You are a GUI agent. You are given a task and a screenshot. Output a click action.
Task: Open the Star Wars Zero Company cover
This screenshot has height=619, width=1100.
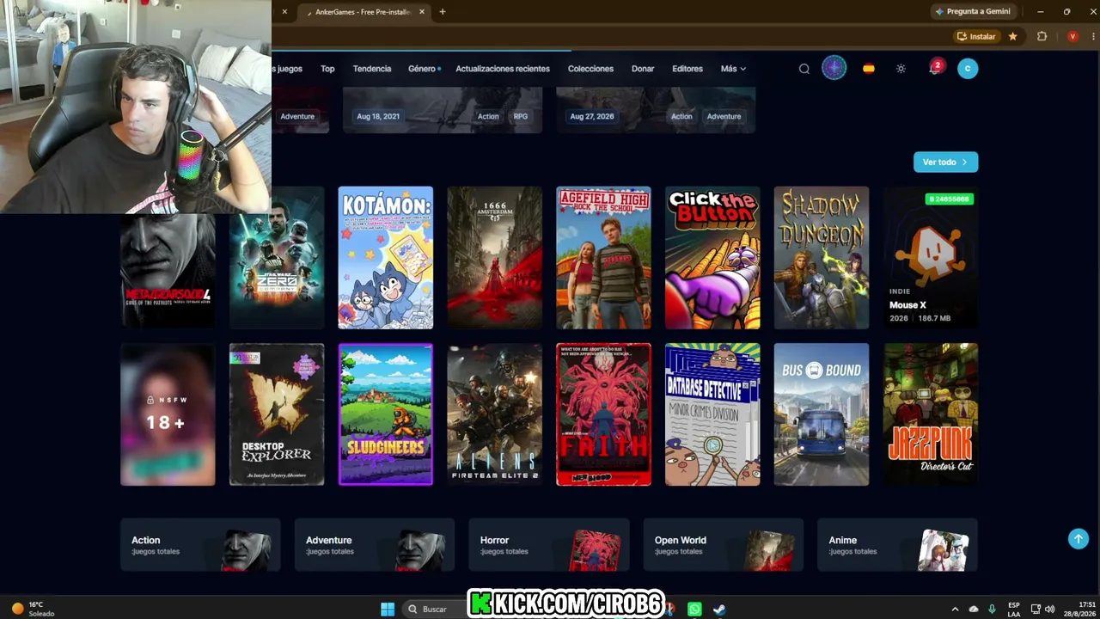coord(277,258)
